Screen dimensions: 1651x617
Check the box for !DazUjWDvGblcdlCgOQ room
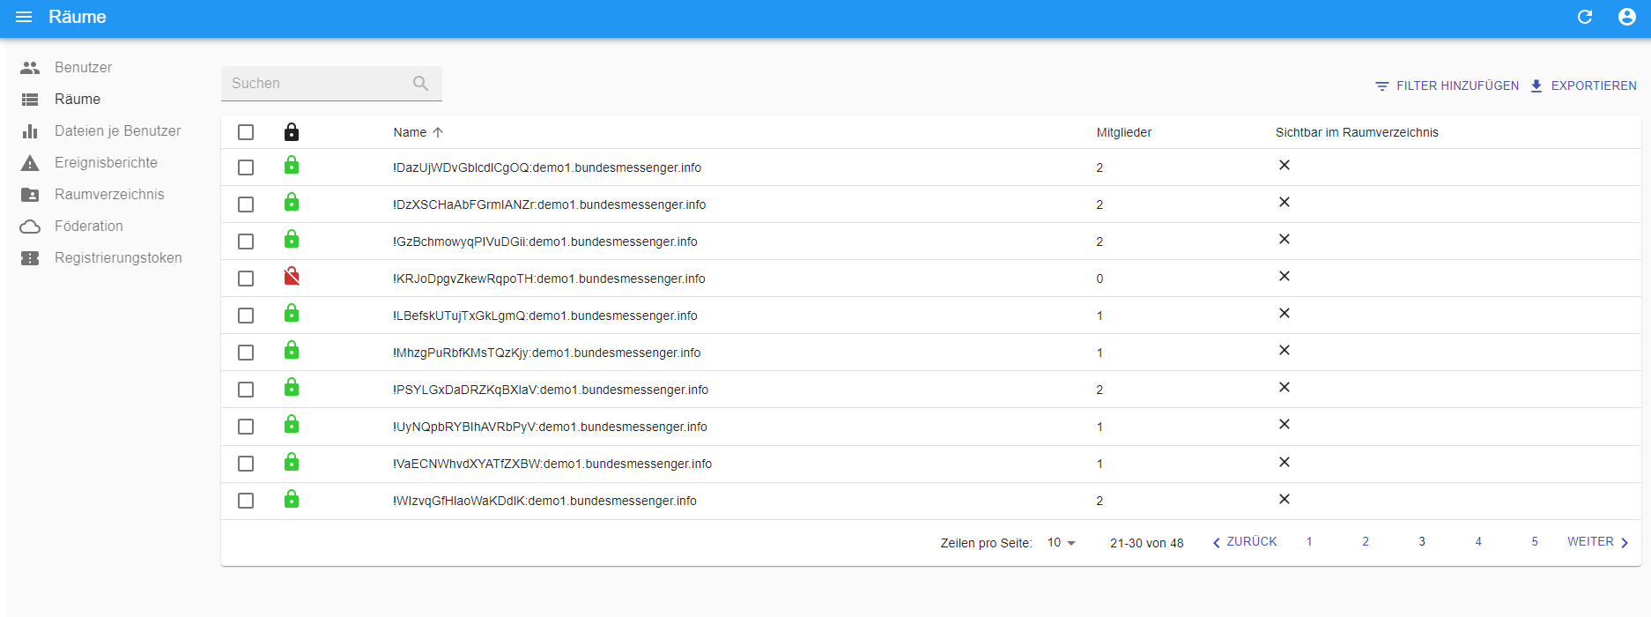(x=246, y=167)
